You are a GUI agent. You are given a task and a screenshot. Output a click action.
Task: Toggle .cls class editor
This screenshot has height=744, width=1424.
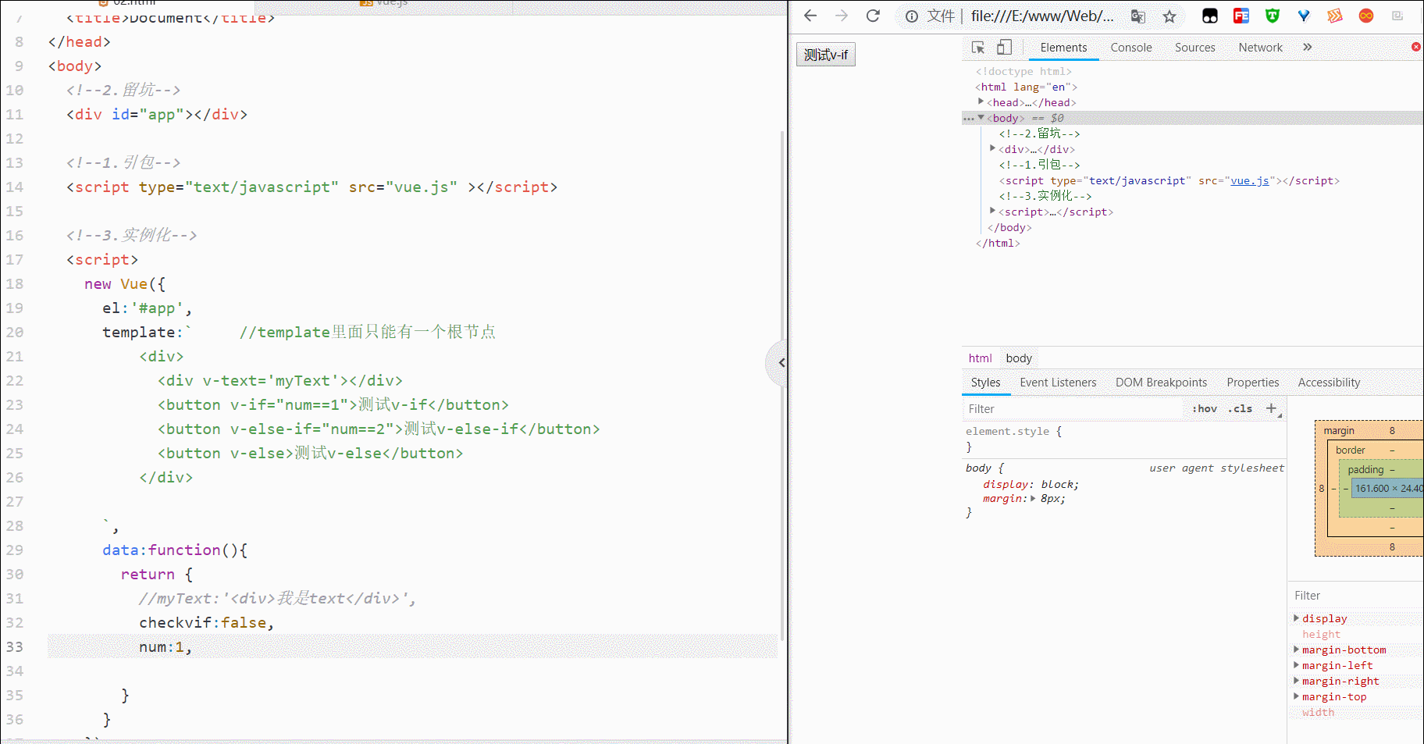tap(1240, 408)
